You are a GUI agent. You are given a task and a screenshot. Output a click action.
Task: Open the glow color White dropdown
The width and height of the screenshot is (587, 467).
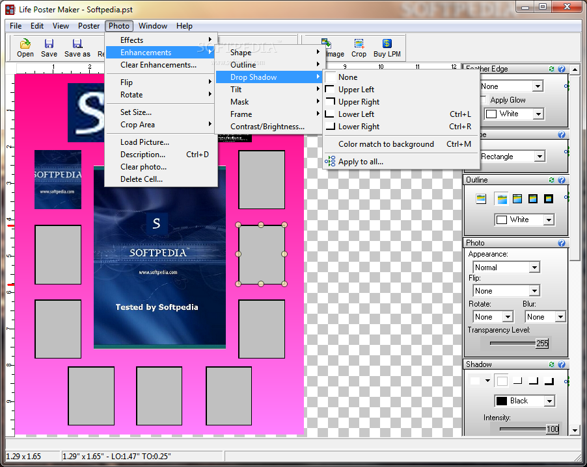pos(538,114)
